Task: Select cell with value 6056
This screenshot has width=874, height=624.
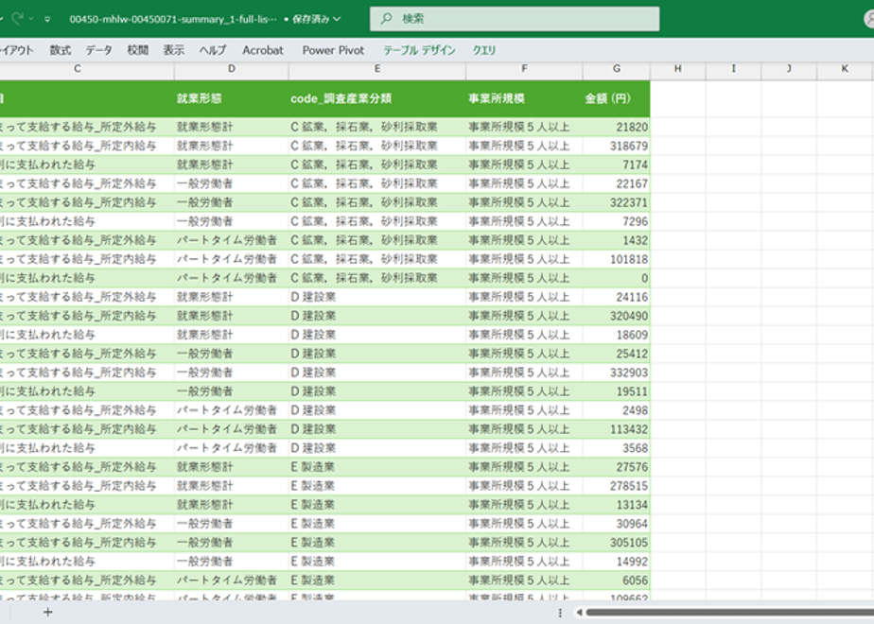Action: 617,581
